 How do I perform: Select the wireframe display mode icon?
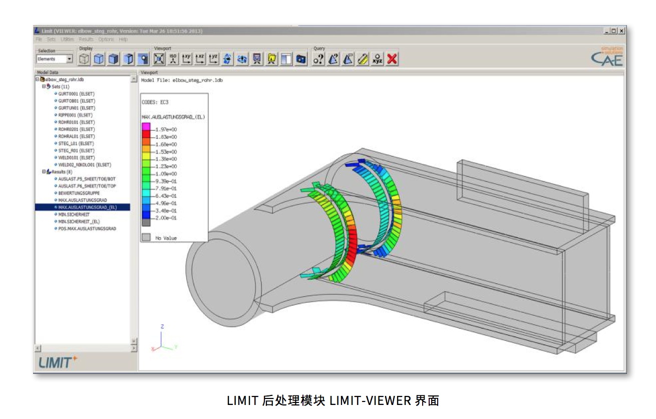(x=84, y=59)
